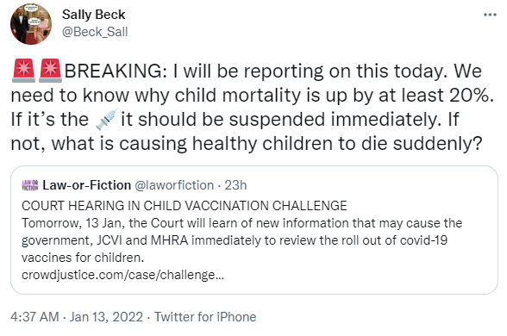The height and width of the screenshot is (336, 507).
Task: Click the Jan 13, 2022 date
Action: (x=106, y=317)
